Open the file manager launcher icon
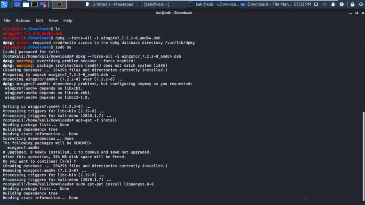365x205 pixels. coord(26,4)
